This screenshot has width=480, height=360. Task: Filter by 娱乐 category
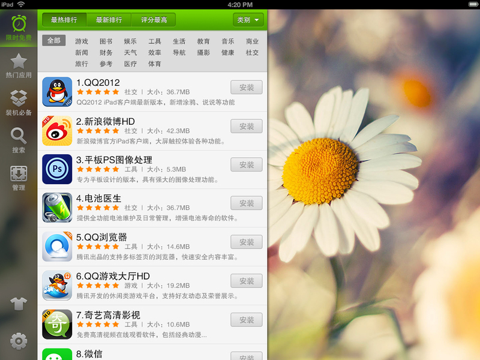click(130, 41)
